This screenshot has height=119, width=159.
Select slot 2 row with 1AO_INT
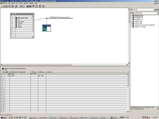(64, 76)
